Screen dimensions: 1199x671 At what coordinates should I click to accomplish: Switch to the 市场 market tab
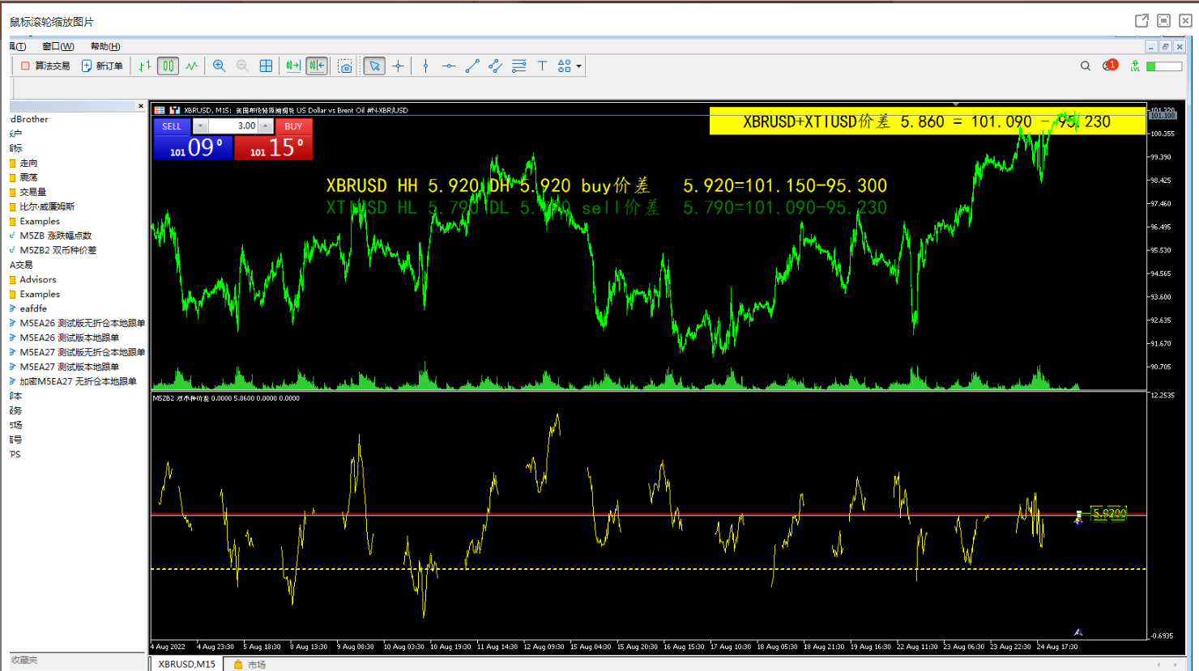tap(250, 665)
